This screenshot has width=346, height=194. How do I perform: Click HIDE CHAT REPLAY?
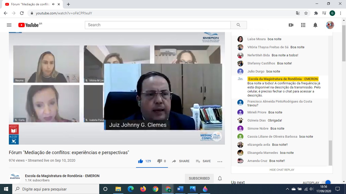coord(282,170)
